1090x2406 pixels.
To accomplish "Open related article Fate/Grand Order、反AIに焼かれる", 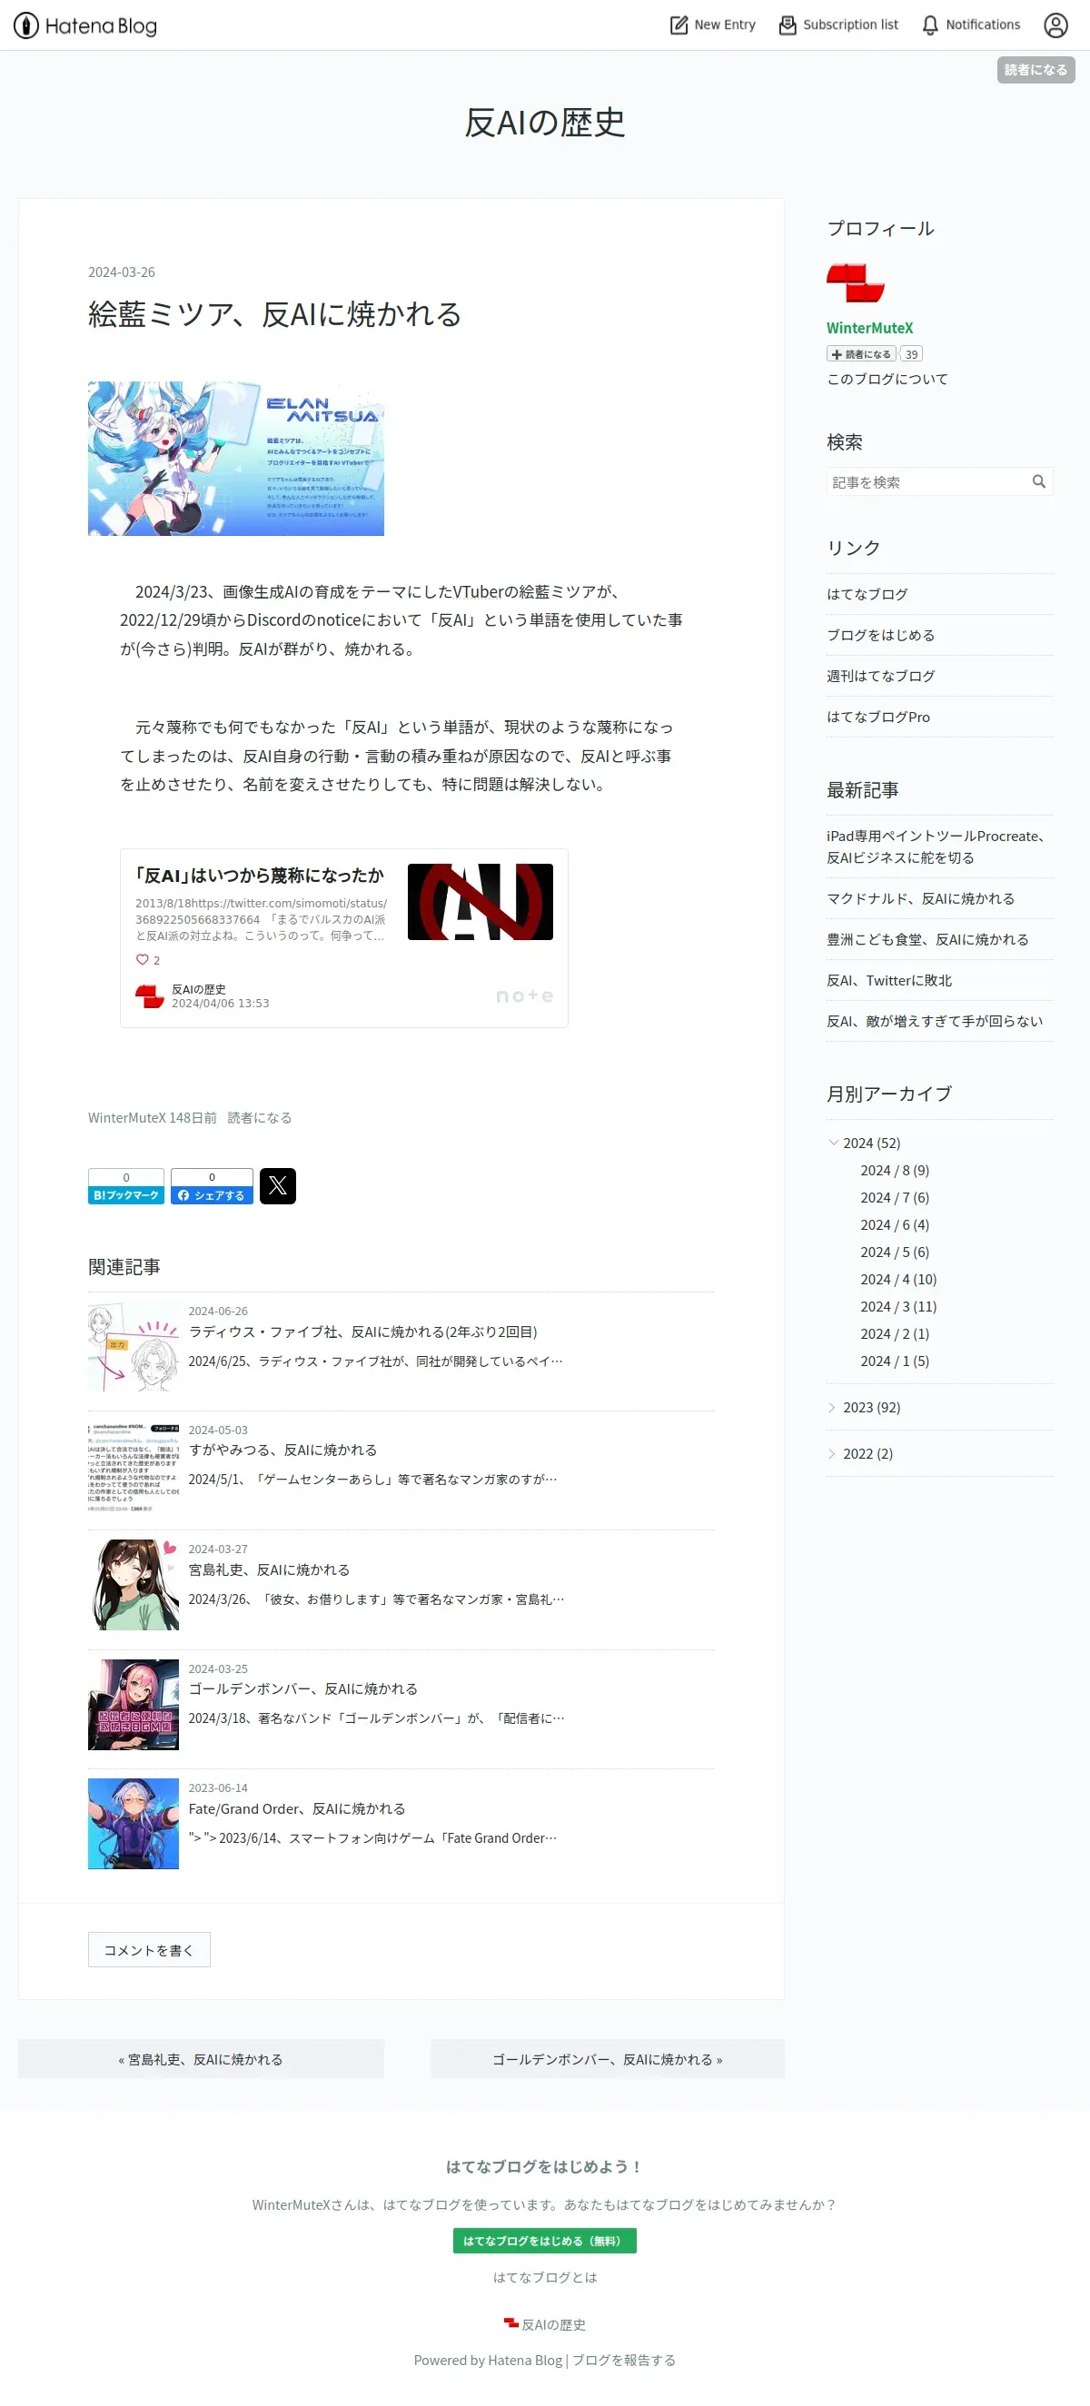I will point(296,1809).
